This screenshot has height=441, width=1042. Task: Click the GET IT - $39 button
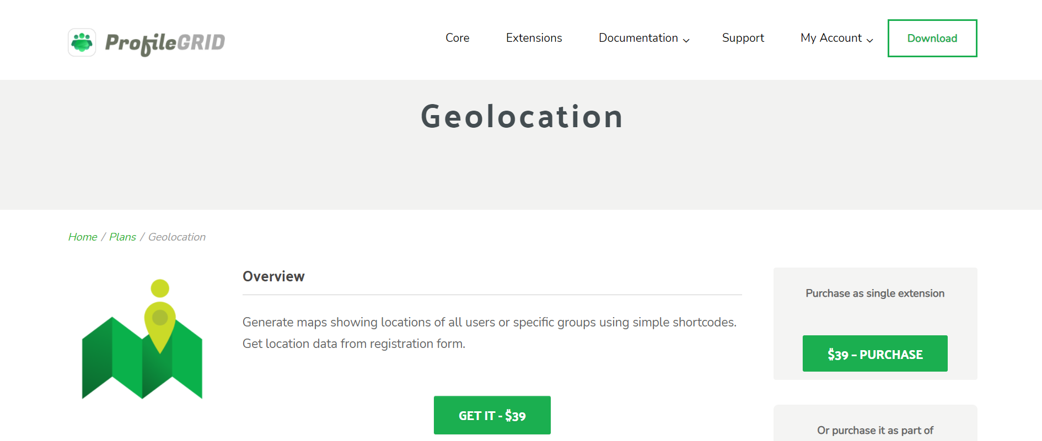492,415
